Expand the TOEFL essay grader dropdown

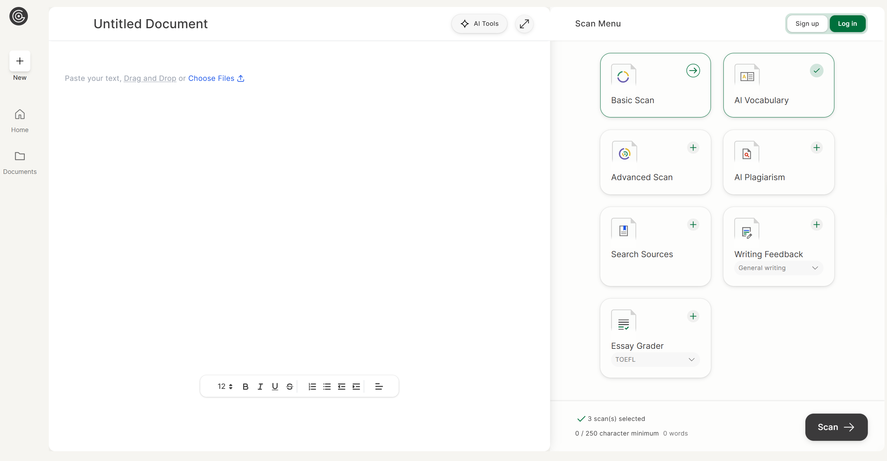pos(655,360)
